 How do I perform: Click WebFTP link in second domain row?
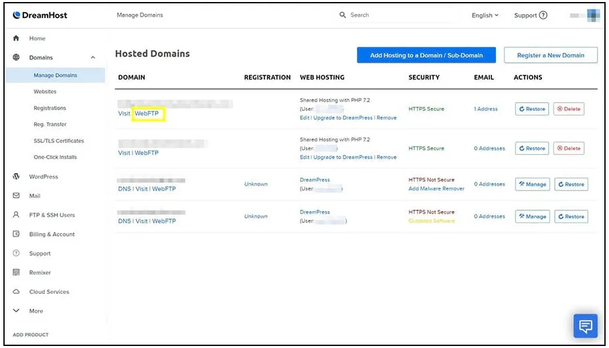[147, 153]
